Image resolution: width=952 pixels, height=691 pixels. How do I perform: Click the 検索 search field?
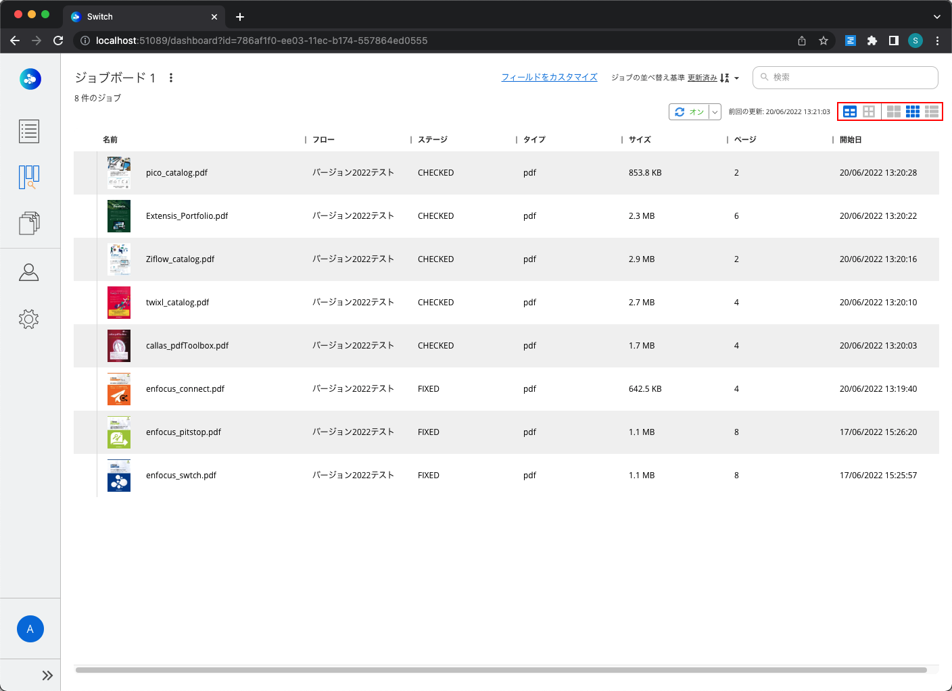845,77
